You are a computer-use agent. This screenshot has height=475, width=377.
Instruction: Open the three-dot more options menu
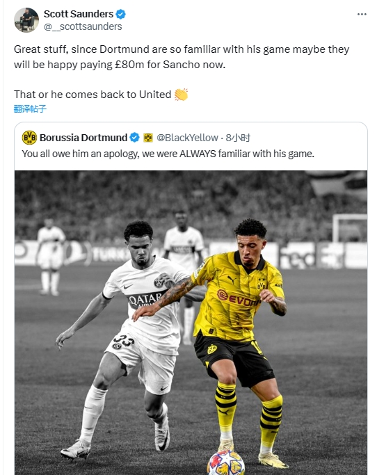coord(362,14)
